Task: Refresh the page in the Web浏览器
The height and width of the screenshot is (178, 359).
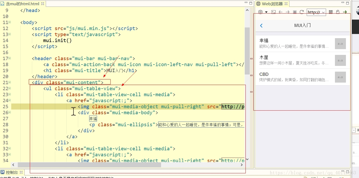Action: point(302,12)
